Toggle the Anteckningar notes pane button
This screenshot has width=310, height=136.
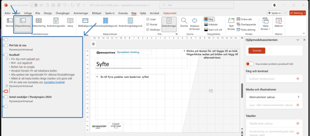tap(169, 25)
